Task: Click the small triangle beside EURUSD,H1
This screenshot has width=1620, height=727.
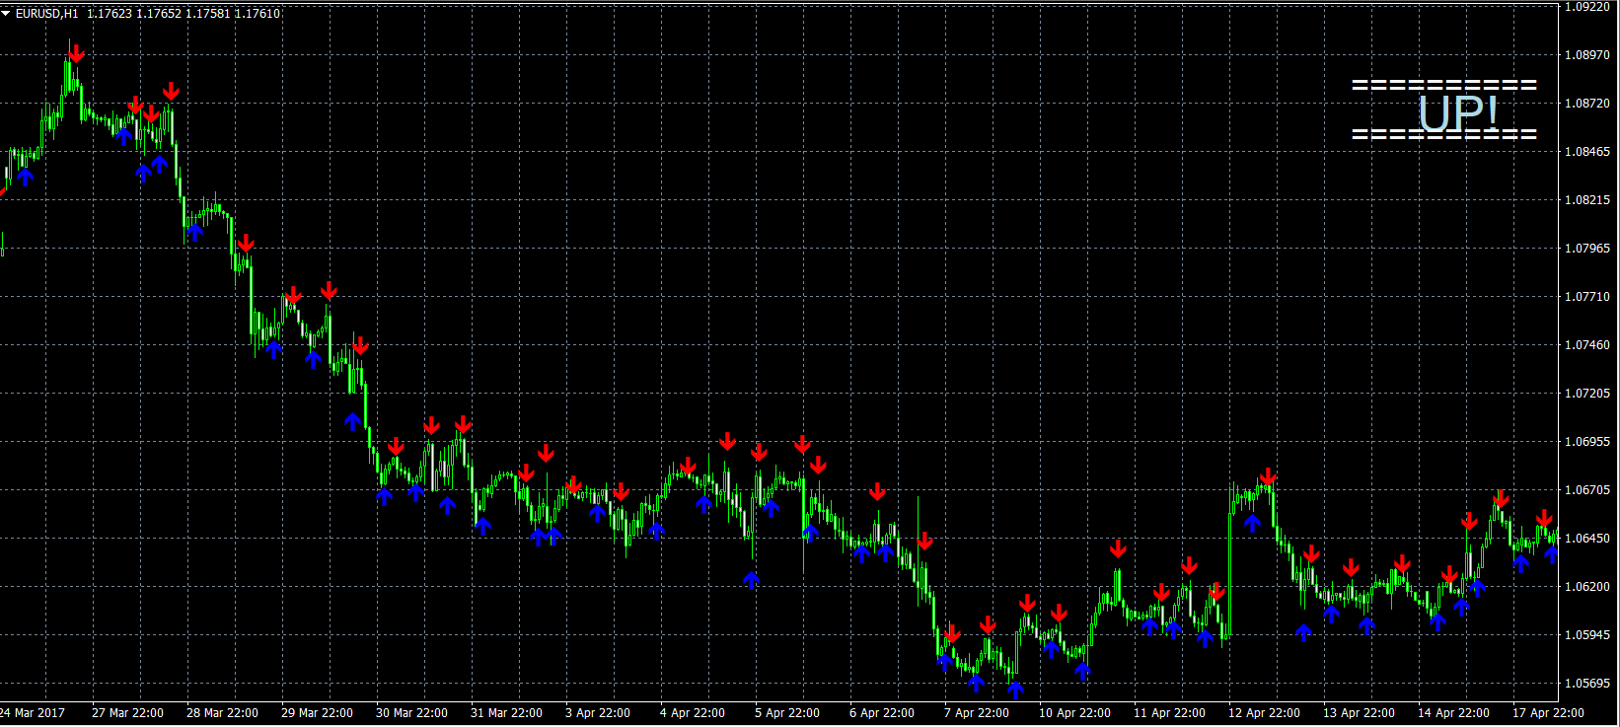Action: (x=6, y=13)
